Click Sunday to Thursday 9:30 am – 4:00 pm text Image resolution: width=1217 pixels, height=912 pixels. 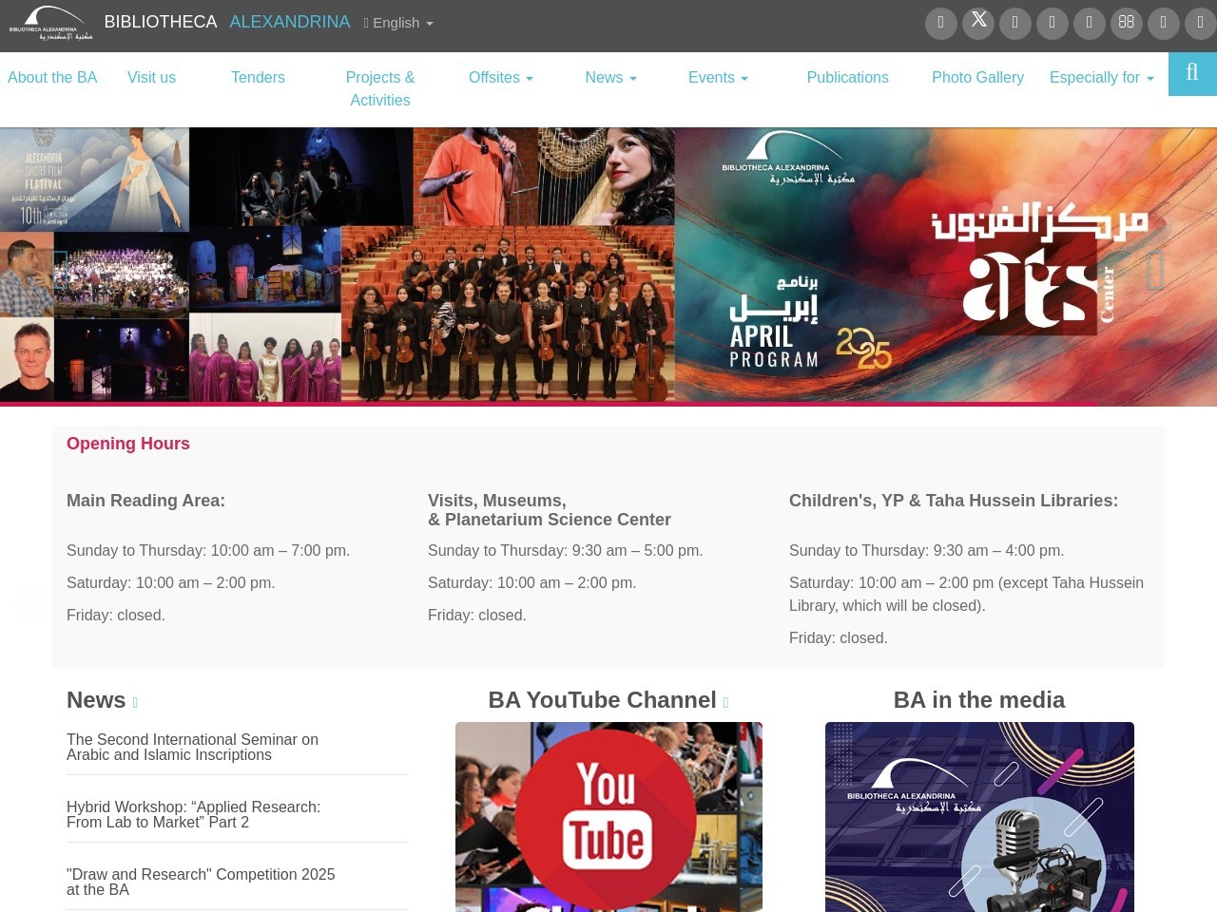[x=927, y=550]
